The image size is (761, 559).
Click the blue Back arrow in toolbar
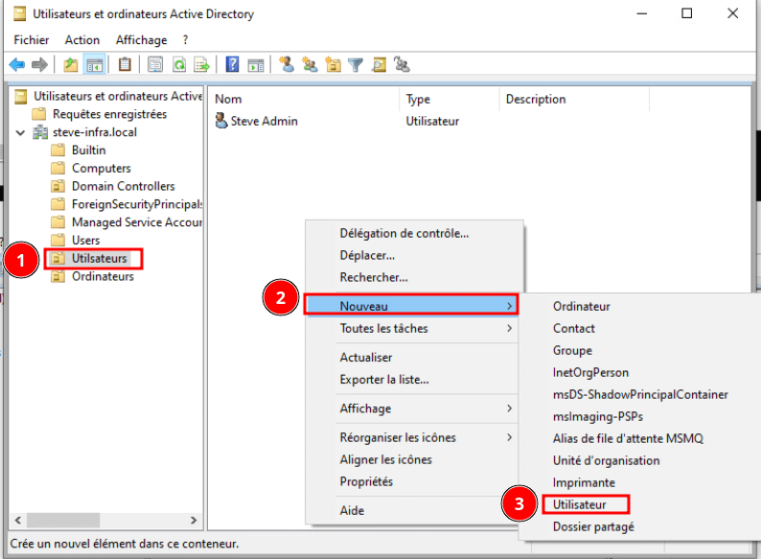click(16, 65)
